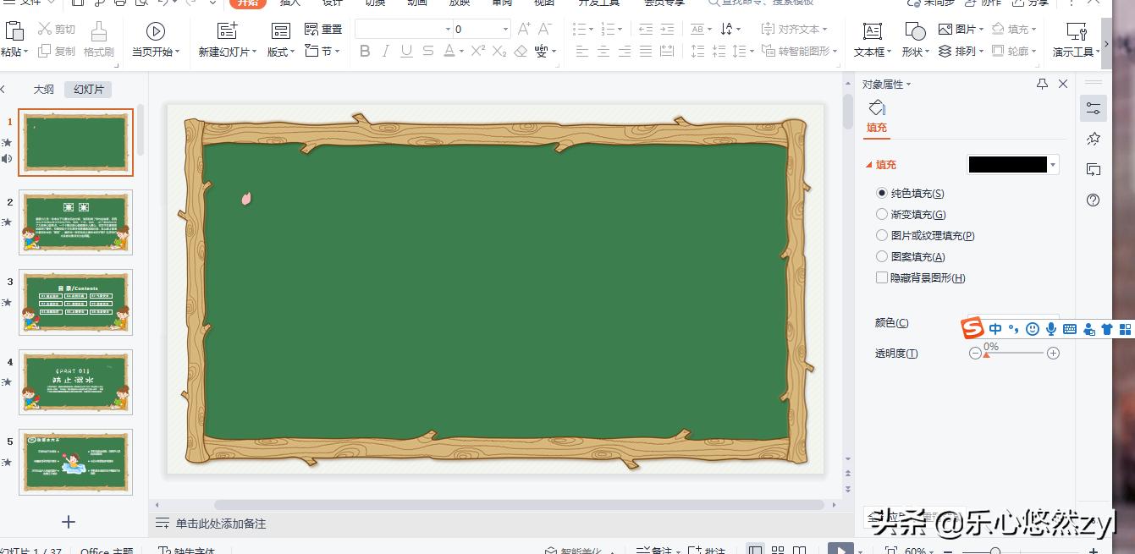Switch to the Outline (大纲) tab
1135x554 pixels.
coord(43,90)
